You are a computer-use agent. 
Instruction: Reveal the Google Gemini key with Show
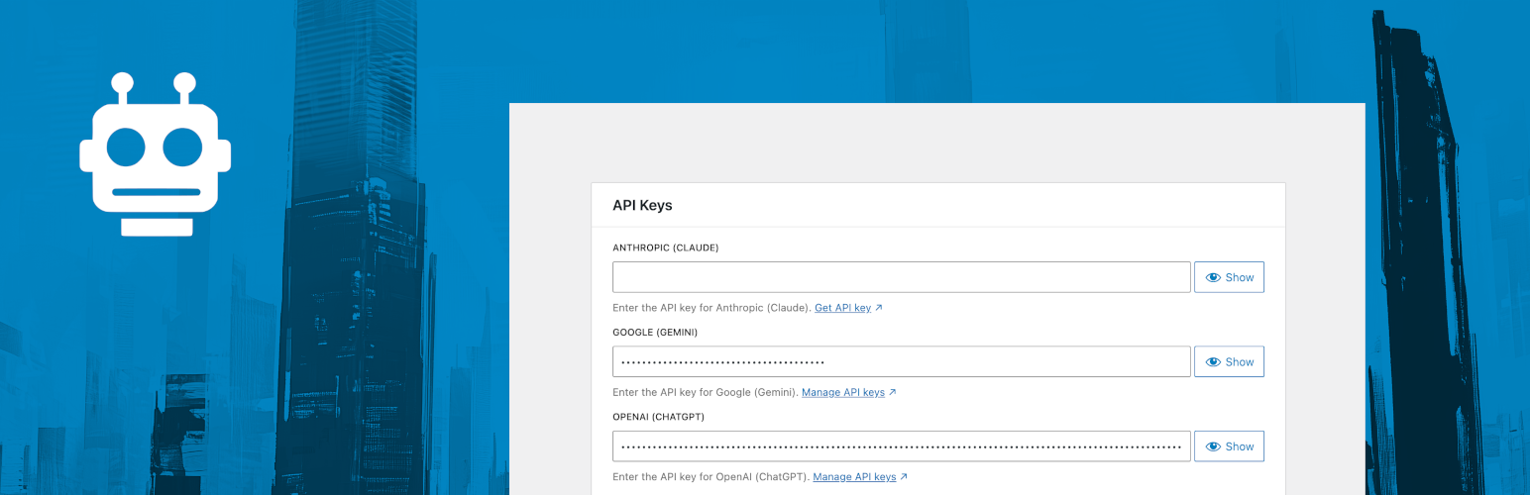(x=1229, y=362)
